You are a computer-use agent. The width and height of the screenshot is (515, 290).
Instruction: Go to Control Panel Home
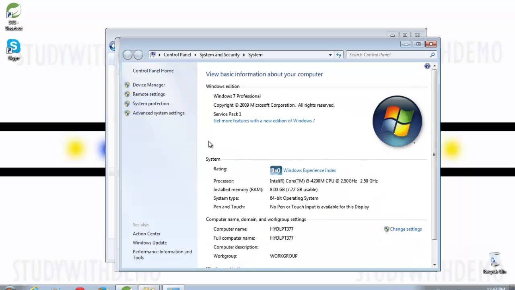click(153, 71)
